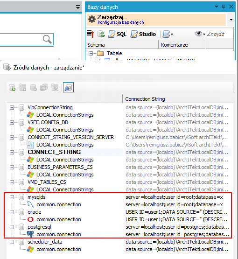Viewport: 238px width, 259px height.
Task: Click the remove data source icon
Action: 33,87
